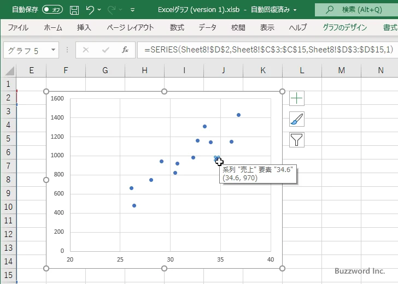This screenshot has height=284, width=398.
Task: Click the Chart Filters funnel icon
Action: (x=297, y=140)
